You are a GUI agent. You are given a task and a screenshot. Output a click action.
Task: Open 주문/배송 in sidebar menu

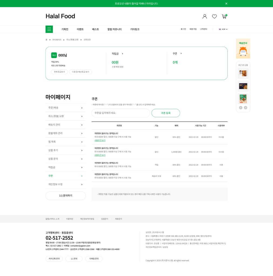pyautogui.click(x=66, y=108)
